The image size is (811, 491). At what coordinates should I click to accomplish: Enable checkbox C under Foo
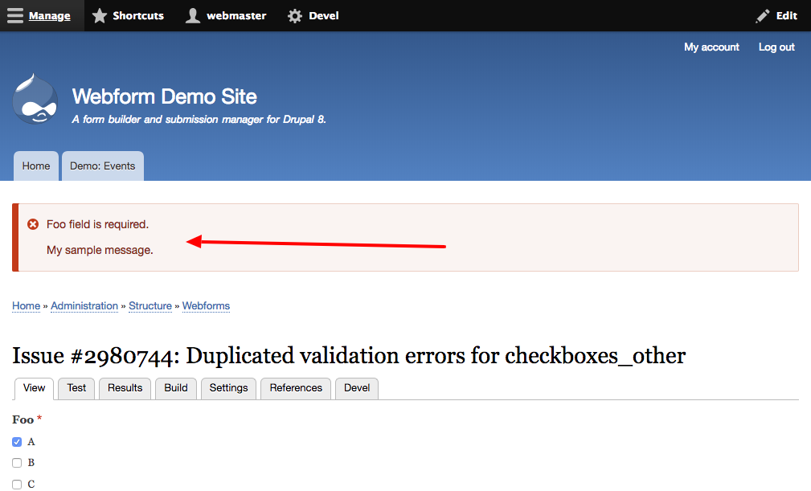tap(17, 484)
